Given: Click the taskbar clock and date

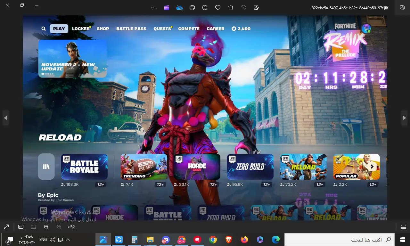Looking at the screenshot, I should click(x=26, y=240).
